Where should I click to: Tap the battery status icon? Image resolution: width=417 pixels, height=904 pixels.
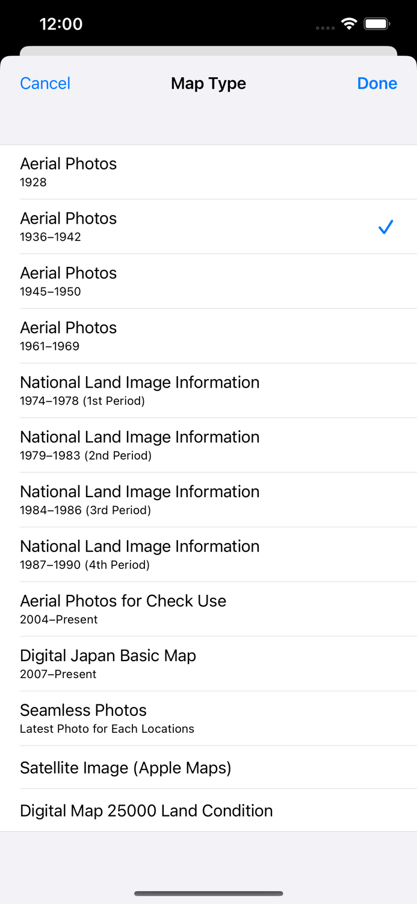pos(377,24)
